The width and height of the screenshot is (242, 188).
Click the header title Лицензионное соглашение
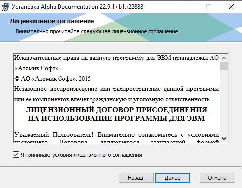52,21
